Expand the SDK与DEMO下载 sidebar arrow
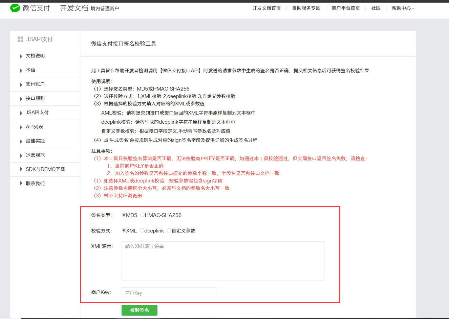The height and width of the screenshot is (319, 449). pyautogui.click(x=21, y=170)
